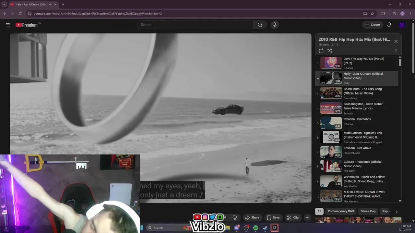Screen dimensions: 415x233
Task: Open Rihanna channel under Diamonds entry
Action: pyautogui.click(x=348, y=124)
